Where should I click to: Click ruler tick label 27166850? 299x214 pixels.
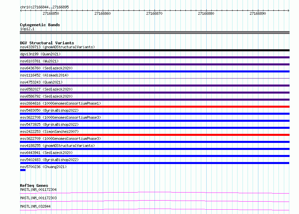[51, 13]
